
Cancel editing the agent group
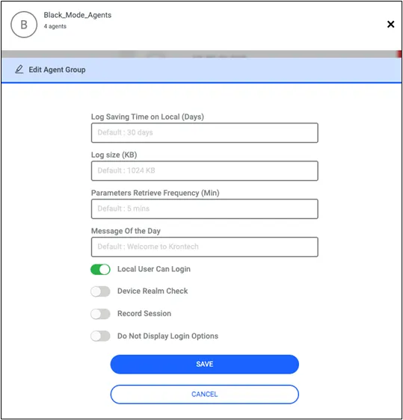[x=204, y=394]
